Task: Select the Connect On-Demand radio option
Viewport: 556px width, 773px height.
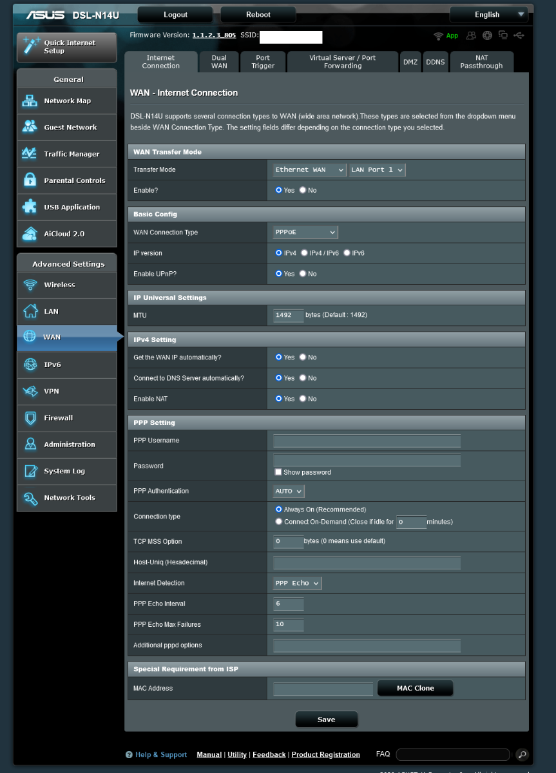Action: pos(278,521)
